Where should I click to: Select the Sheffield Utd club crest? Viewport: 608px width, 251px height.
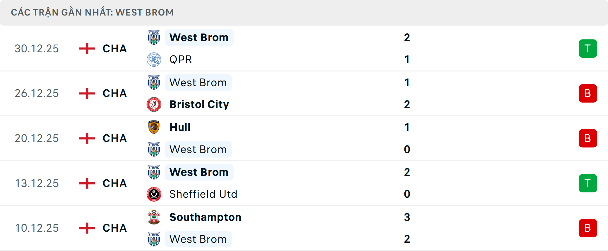pyautogui.click(x=154, y=194)
